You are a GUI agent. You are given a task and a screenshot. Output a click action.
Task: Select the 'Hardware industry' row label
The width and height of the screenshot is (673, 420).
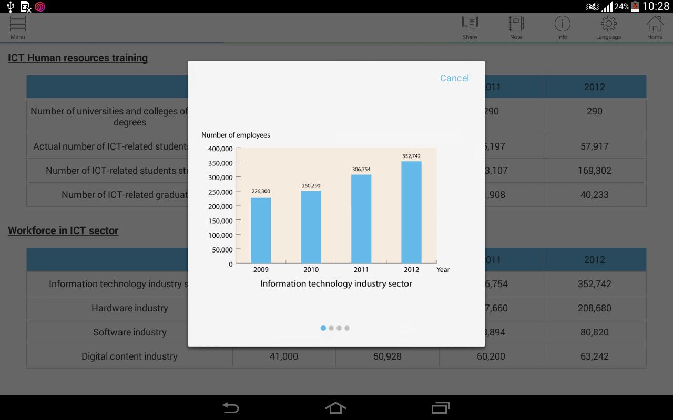pos(130,308)
